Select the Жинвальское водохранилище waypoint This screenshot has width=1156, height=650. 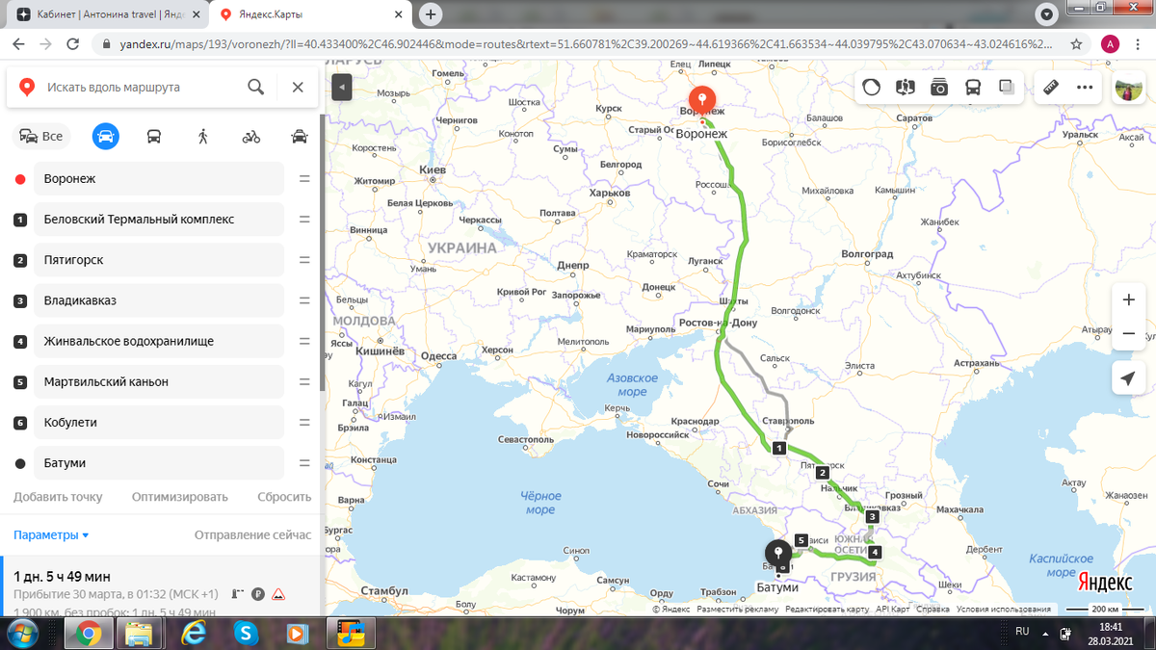(x=159, y=341)
